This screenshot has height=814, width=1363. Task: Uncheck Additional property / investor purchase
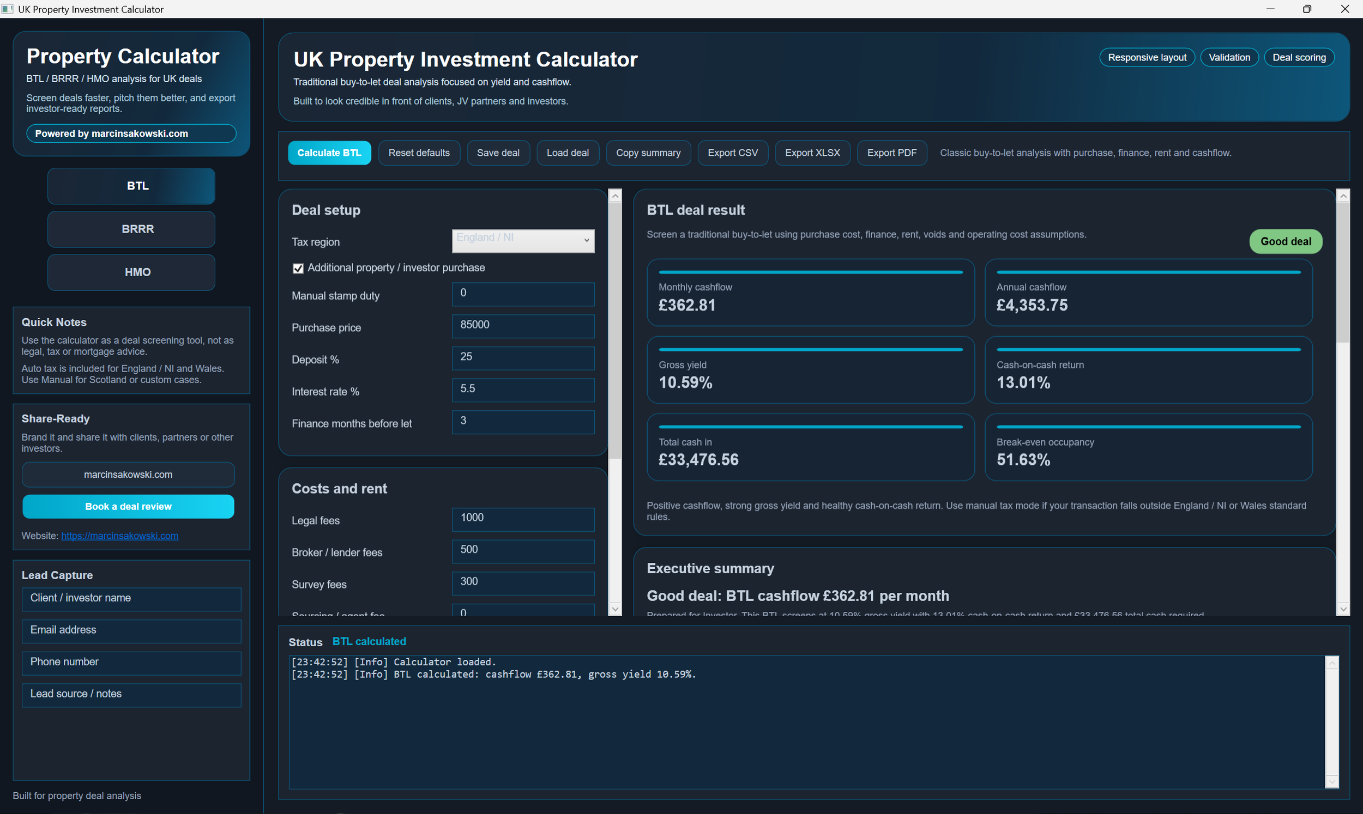coord(298,268)
